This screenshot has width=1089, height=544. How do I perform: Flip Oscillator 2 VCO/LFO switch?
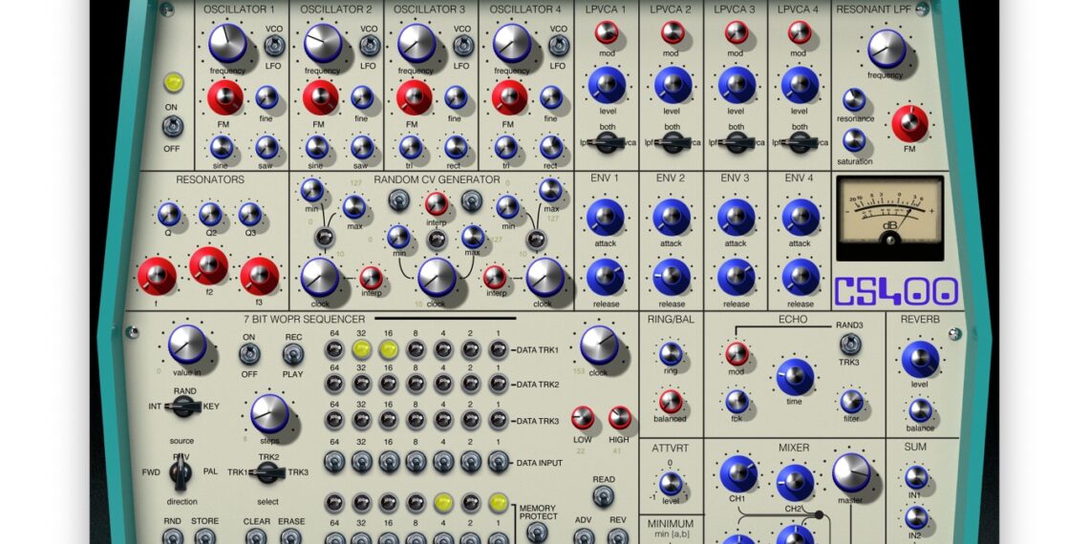[x=369, y=47]
